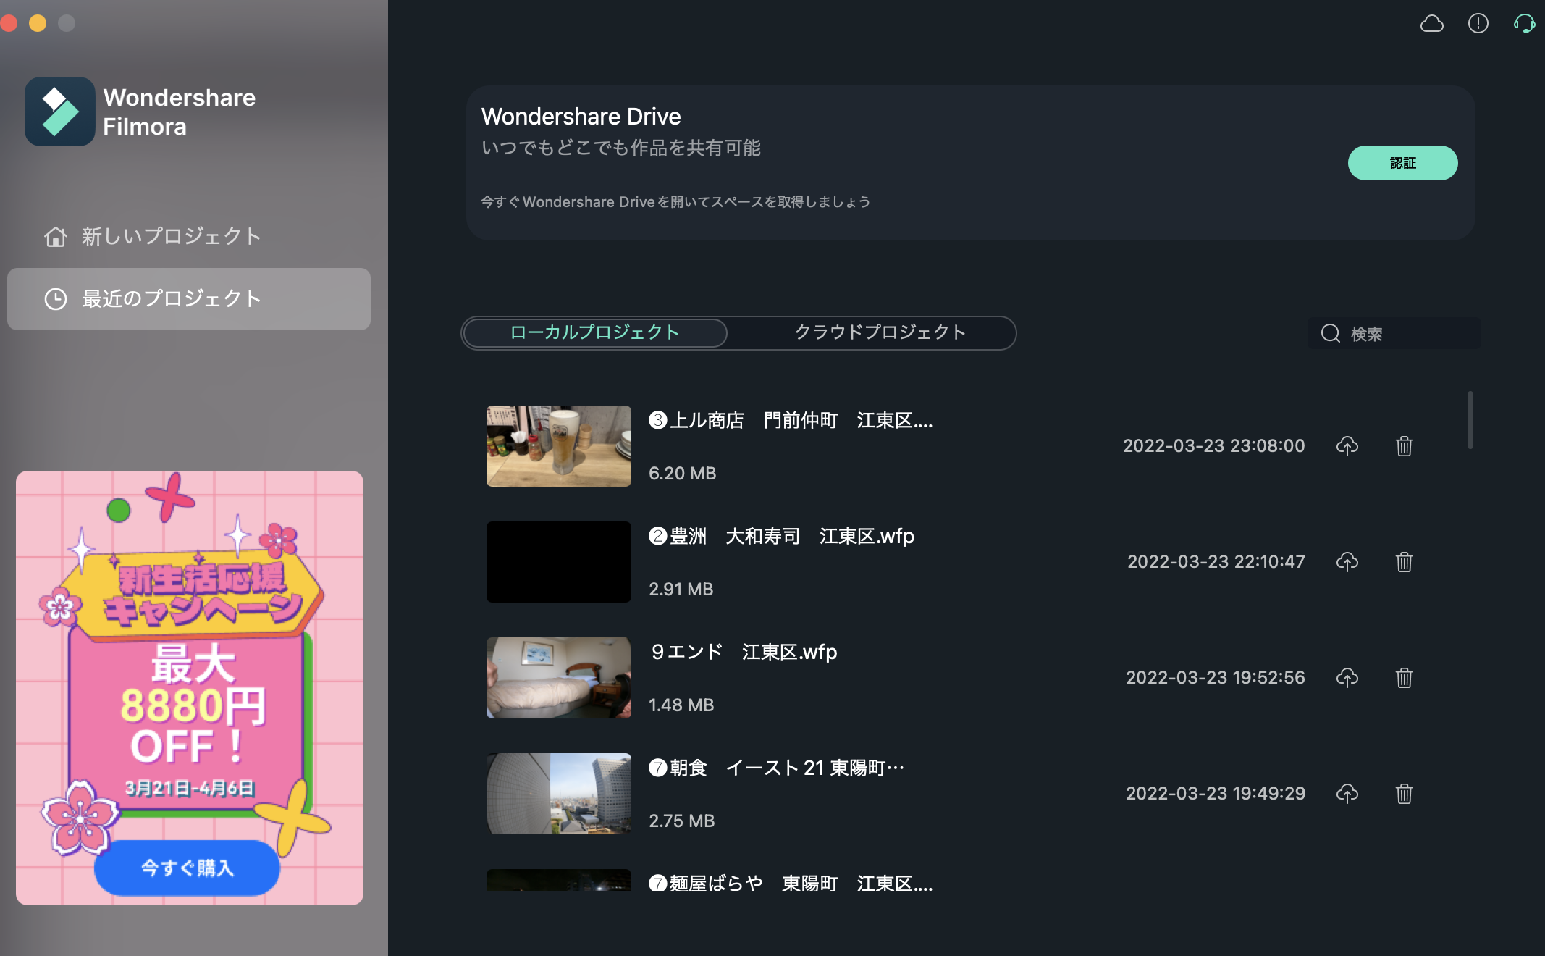Screen dimensions: 1545x956
Task: Open the notification alert icon
Action: [x=1478, y=24]
